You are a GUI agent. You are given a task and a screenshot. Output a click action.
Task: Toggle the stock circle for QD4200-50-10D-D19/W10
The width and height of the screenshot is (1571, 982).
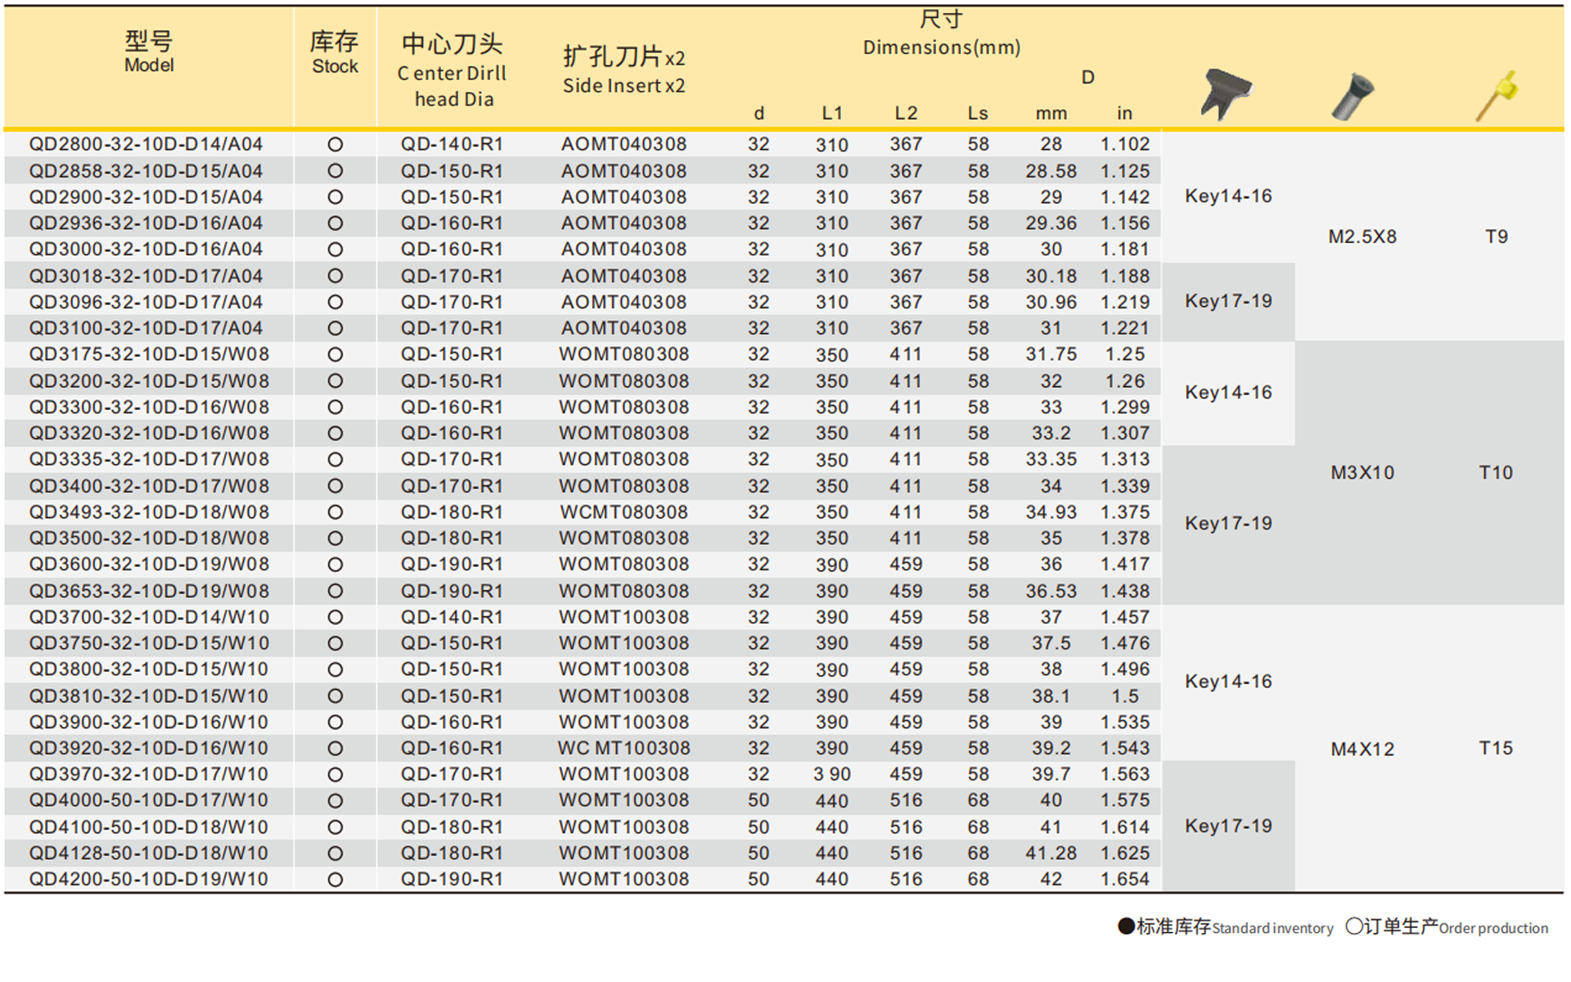[x=334, y=878]
